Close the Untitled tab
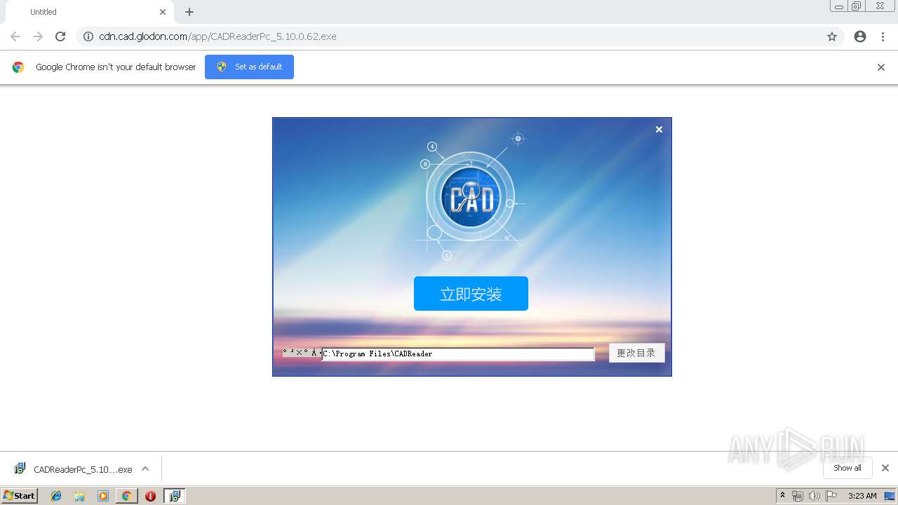Viewport: 898px width, 505px height. (163, 12)
